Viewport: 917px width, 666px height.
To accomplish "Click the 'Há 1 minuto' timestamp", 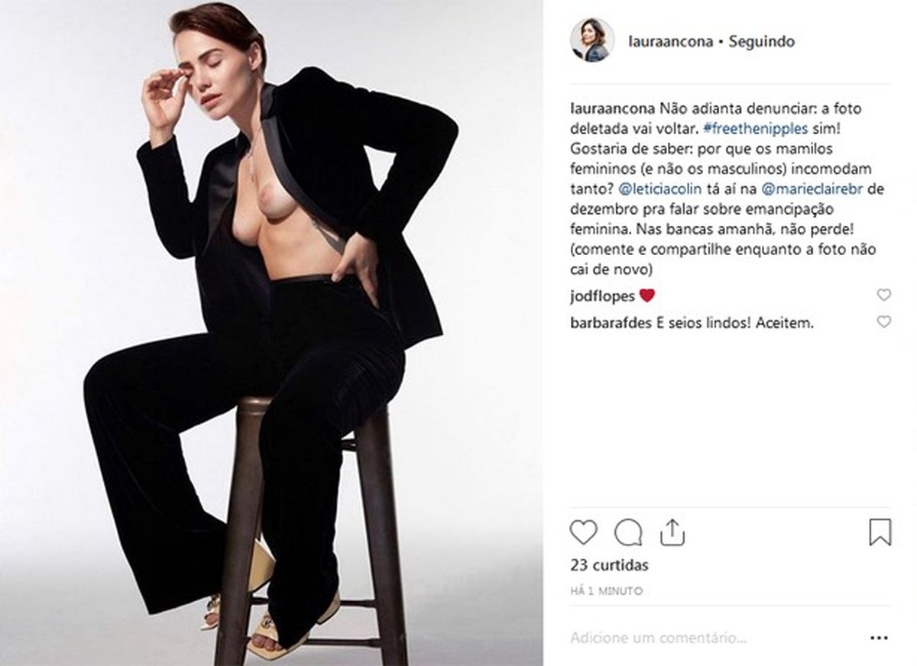I will [x=606, y=590].
